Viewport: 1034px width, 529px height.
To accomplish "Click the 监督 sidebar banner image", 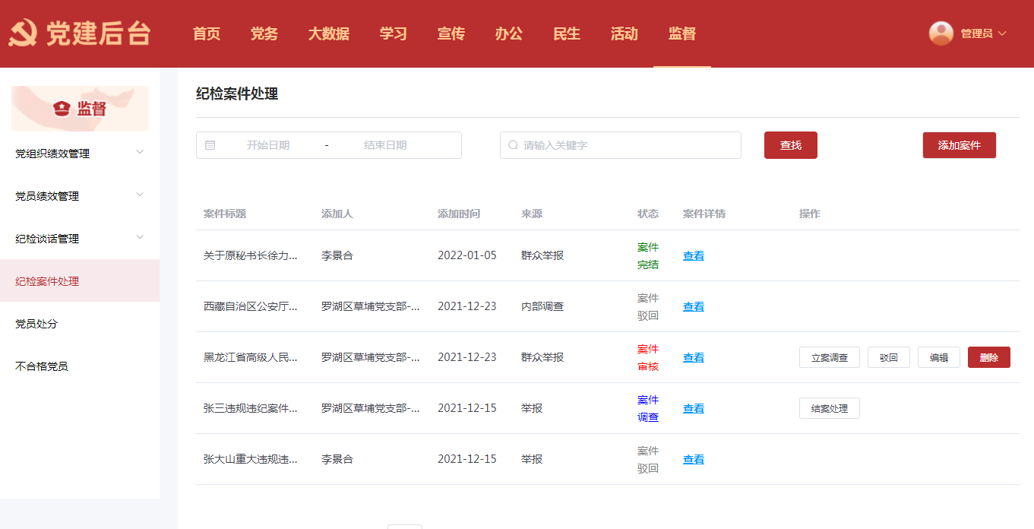I will [80, 109].
